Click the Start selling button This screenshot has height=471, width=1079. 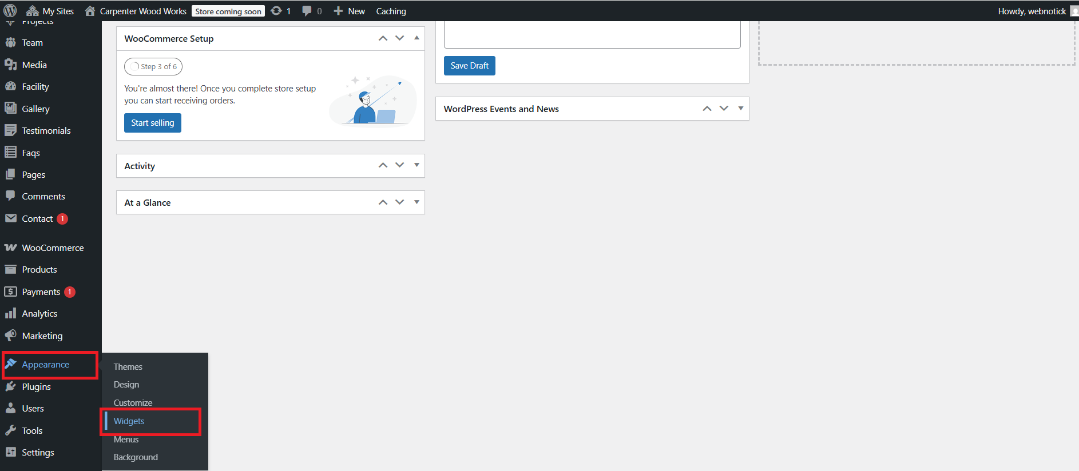pyautogui.click(x=152, y=123)
